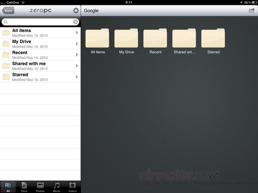Open the share/export icon in the Google header

coord(252,10)
